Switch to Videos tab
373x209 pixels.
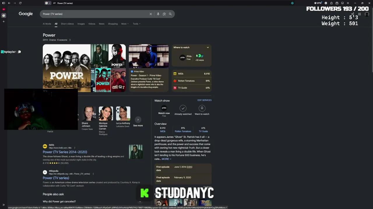(92, 24)
